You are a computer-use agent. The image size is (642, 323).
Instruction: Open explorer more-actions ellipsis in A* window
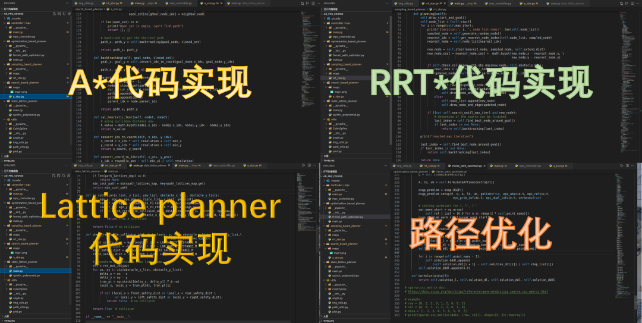pos(67,4)
